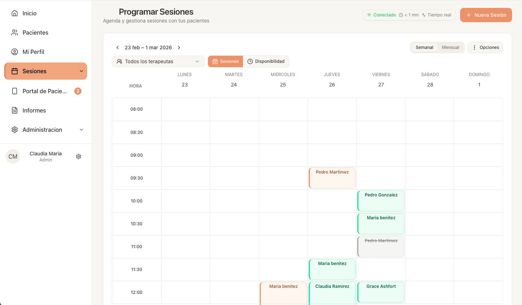Click the Inicio home icon
The height and width of the screenshot is (305, 522).
(x=15, y=13)
